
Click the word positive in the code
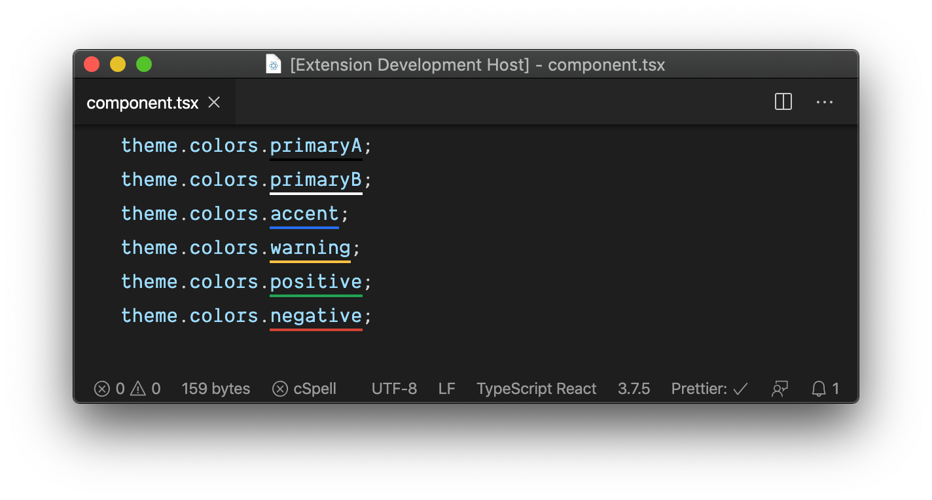pyautogui.click(x=315, y=281)
